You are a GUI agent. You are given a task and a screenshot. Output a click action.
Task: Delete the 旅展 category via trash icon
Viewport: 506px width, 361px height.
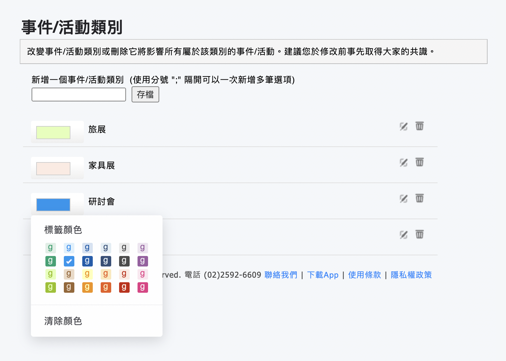[x=419, y=126]
